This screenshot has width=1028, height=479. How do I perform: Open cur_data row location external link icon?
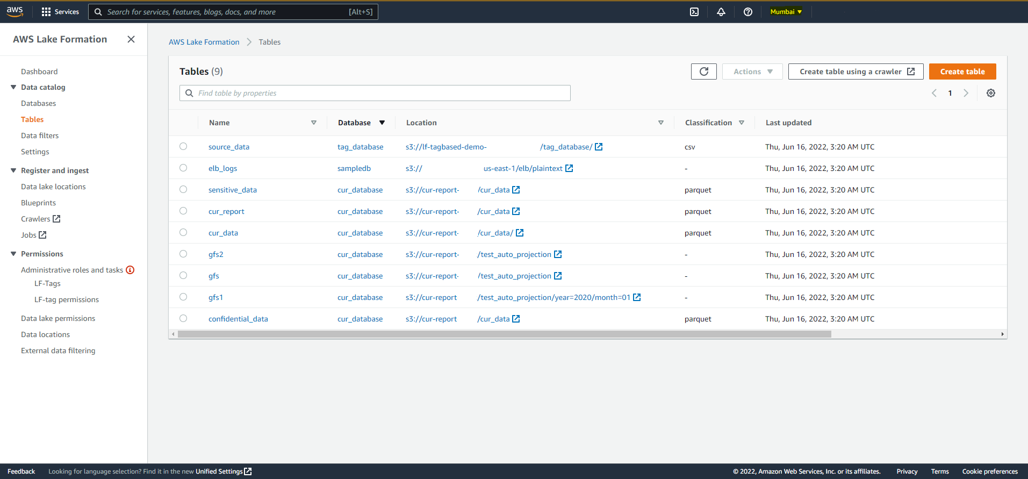[x=520, y=233]
